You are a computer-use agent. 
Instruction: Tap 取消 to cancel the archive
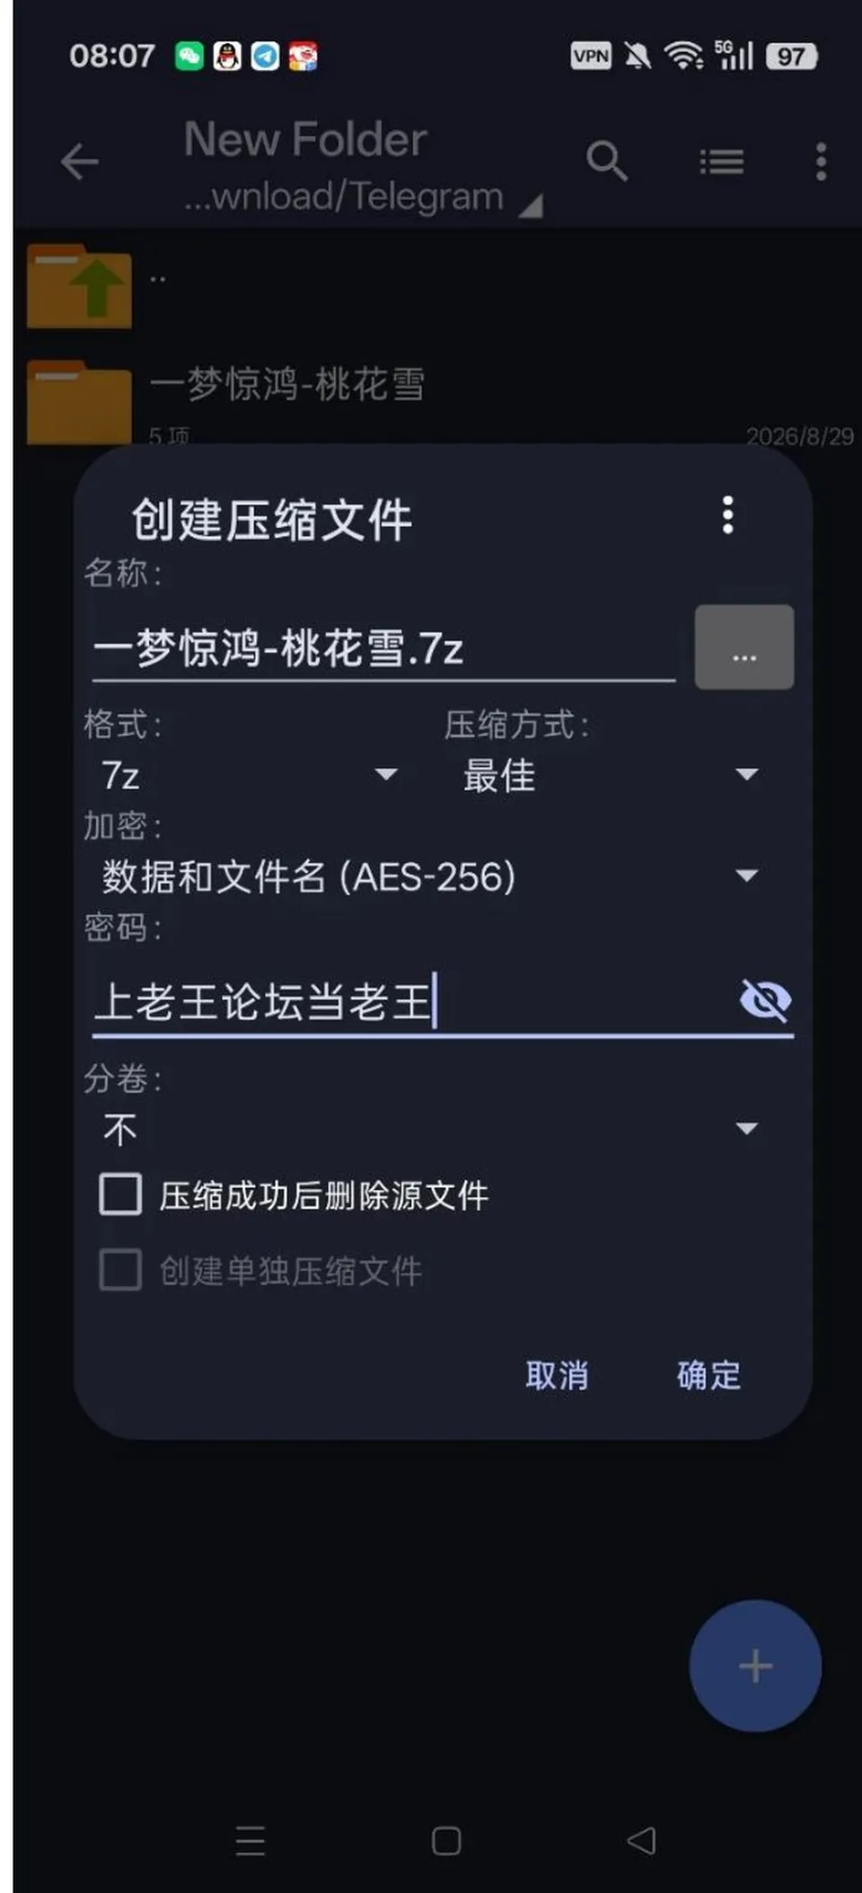click(x=557, y=1376)
